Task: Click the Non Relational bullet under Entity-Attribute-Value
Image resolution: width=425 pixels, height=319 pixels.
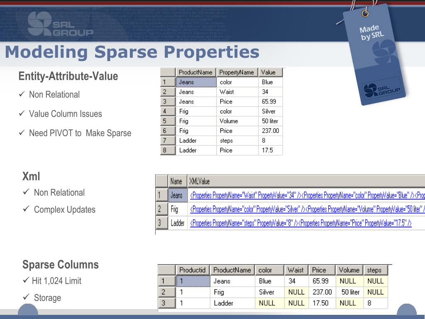Action: pyautogui.click(x=54, y=95)
